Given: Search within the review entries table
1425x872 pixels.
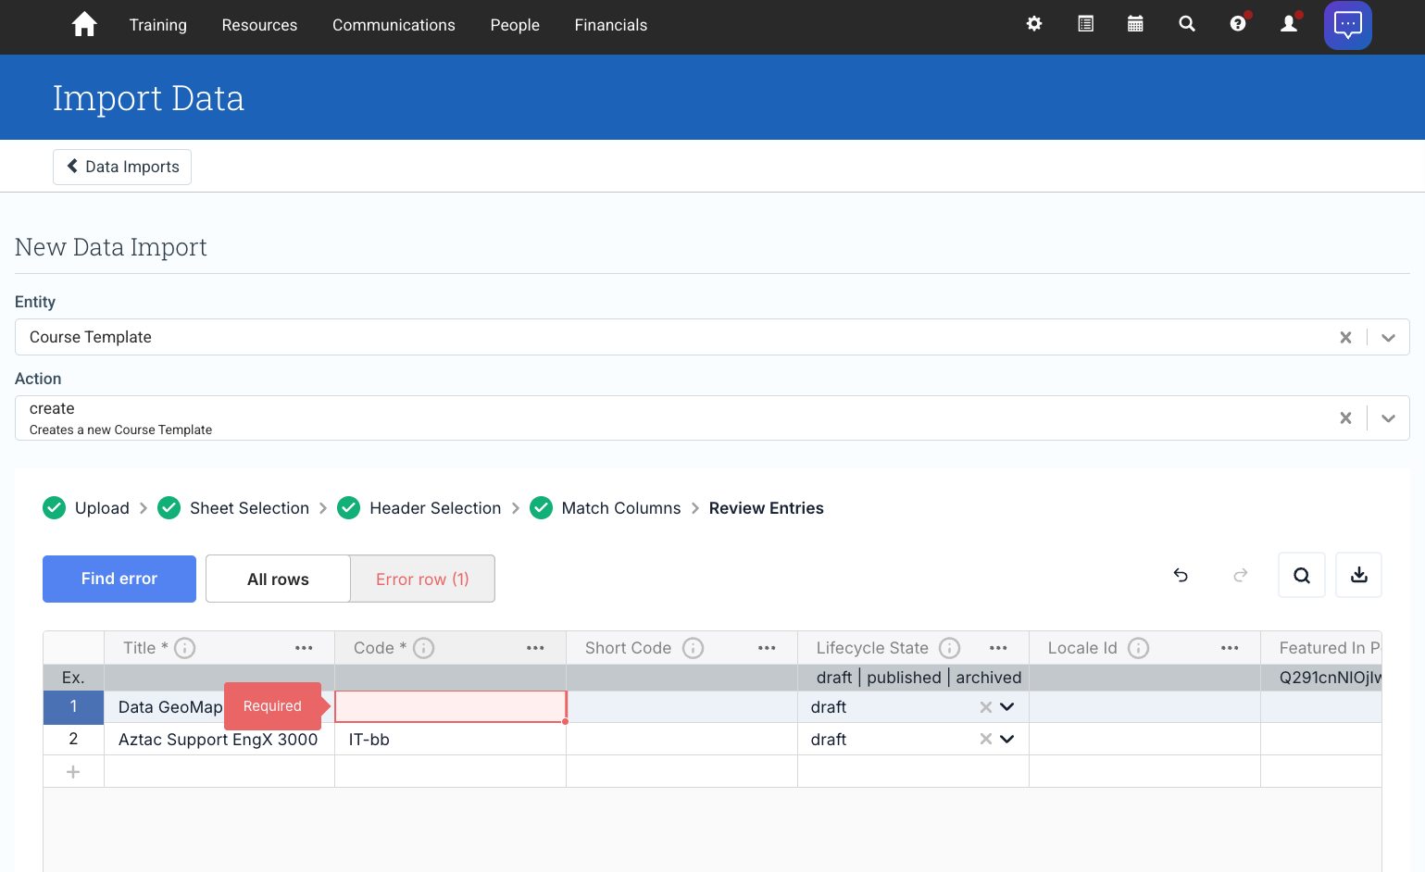Looking at the screenshot, I should click(1302, 575).
